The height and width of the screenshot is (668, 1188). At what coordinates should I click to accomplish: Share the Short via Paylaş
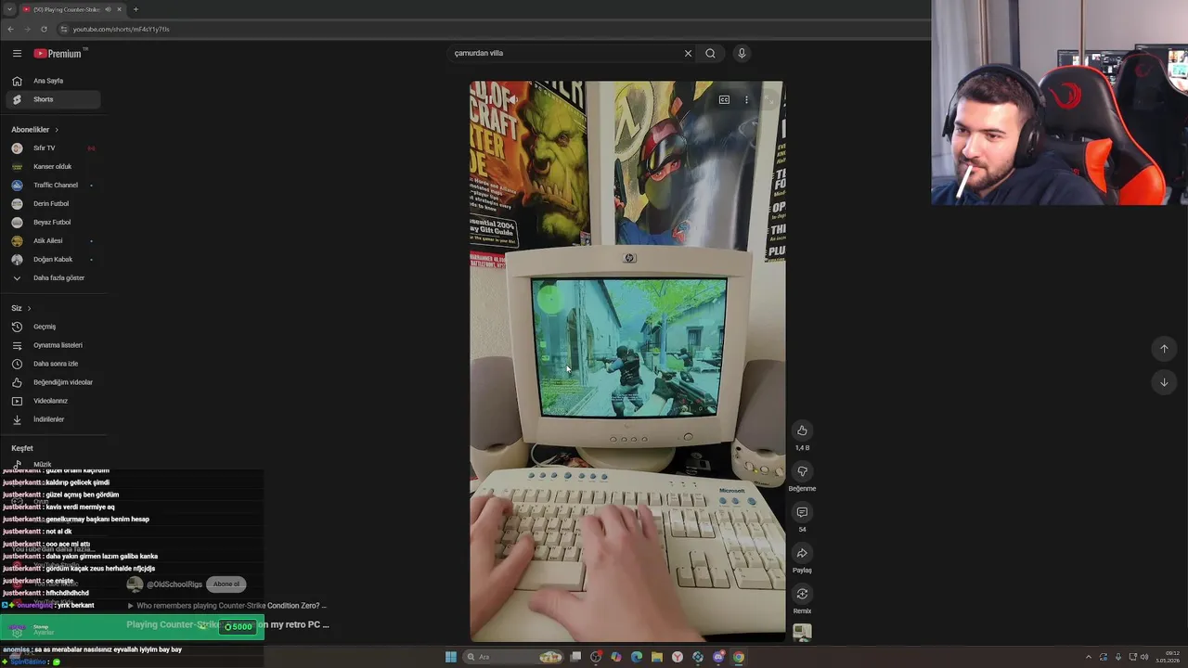pos(802,553)
